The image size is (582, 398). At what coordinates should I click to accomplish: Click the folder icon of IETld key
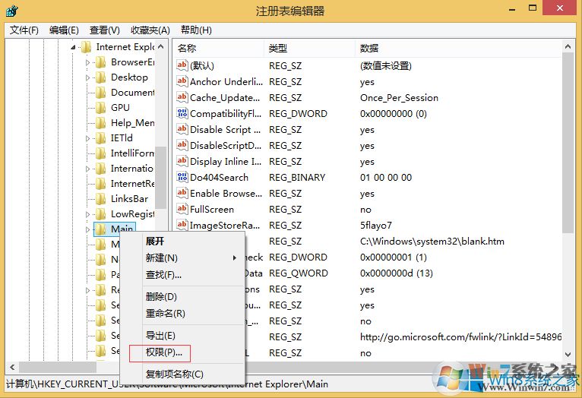pyautogui.click(x=100, y=138)
